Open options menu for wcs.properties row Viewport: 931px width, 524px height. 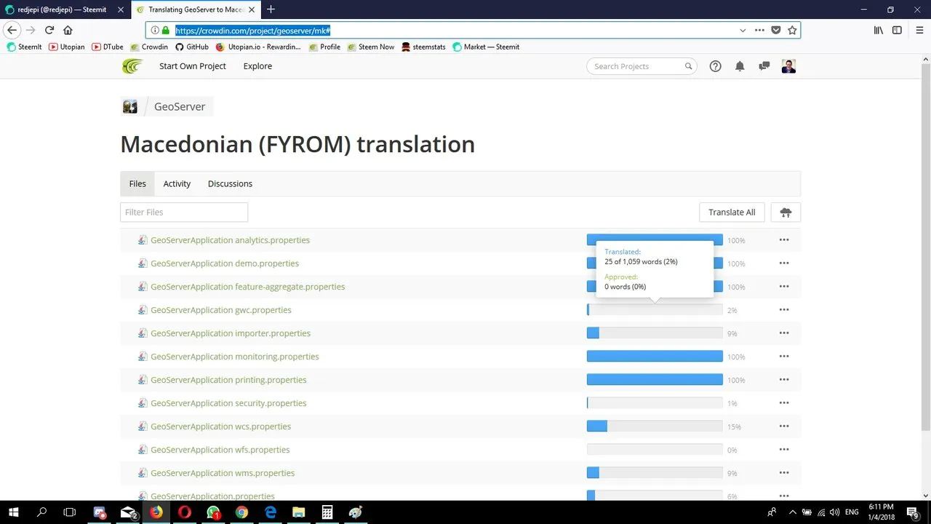click(784, 426)
